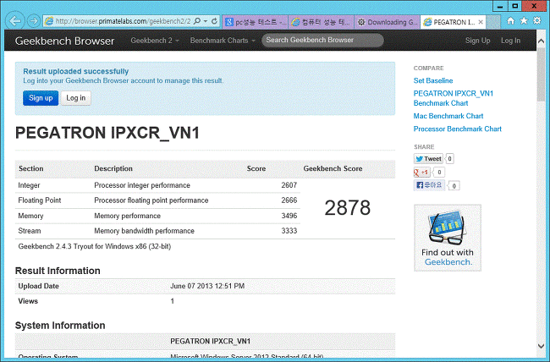Minimize the browser window
The height and width of the screenshot is (362, 550).
pyautogui.click(x=500, y=6)
